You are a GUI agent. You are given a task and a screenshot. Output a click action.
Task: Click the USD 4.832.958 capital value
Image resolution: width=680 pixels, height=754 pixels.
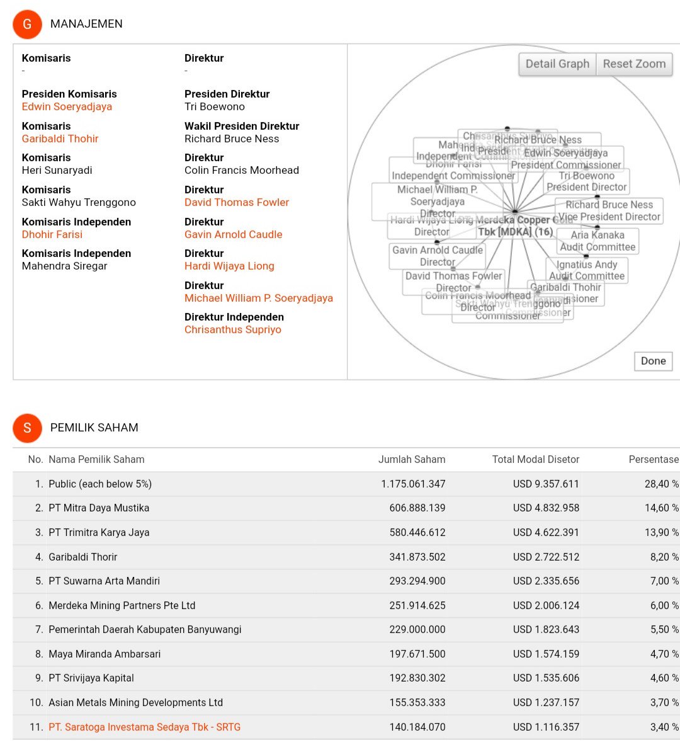pyautogui.click(x=546, y=508)
